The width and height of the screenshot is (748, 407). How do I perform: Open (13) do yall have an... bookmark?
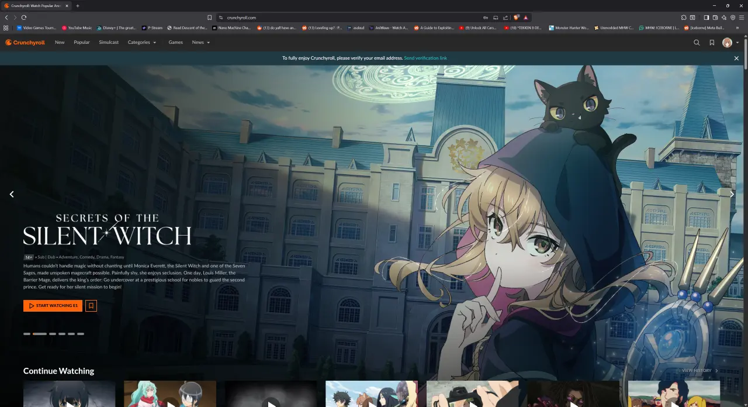tap(277, 27)
